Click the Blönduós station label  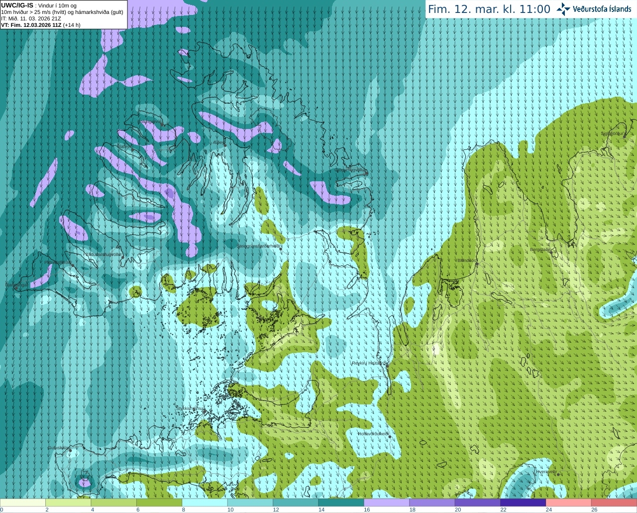[467, 260]
